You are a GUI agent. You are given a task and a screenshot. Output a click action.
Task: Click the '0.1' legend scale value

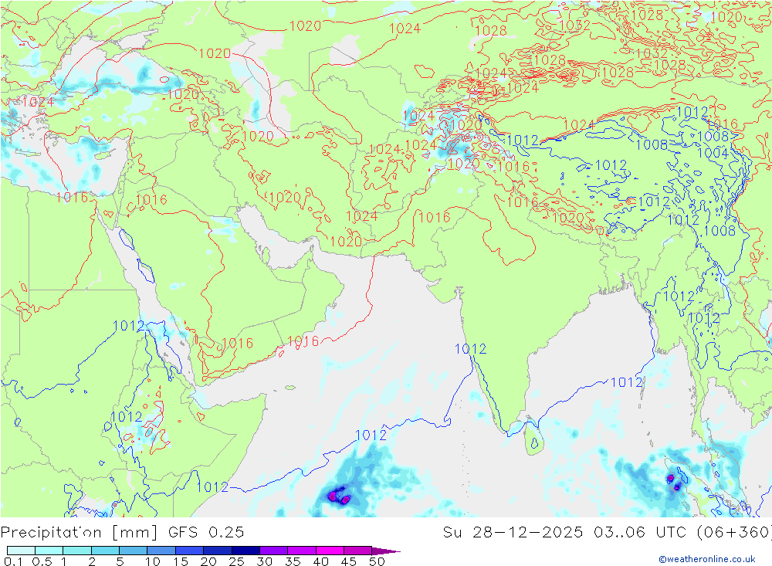(x=13, y=561)
